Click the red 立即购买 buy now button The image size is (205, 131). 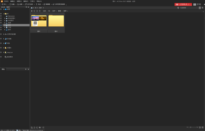point(183,4)
